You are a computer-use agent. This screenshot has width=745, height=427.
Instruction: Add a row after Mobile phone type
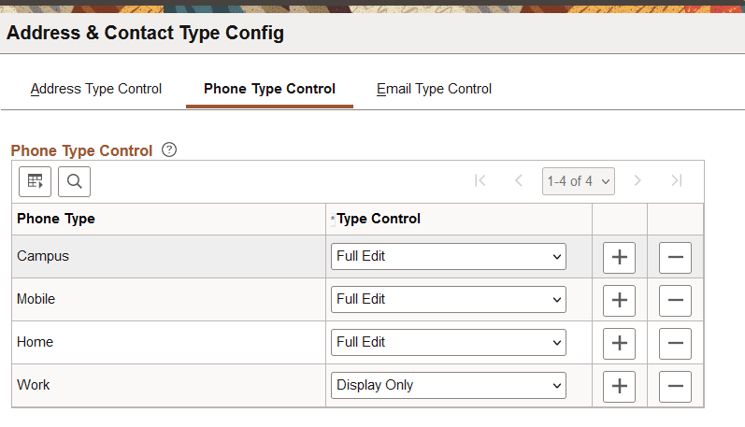pos(619,300)
